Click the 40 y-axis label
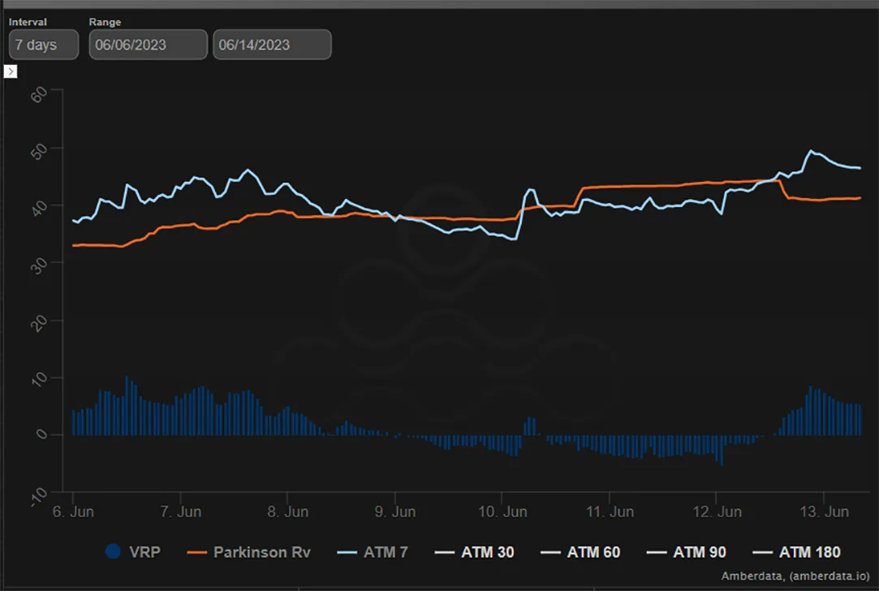This screenshot has width=879, height=591. coord(39,209)
